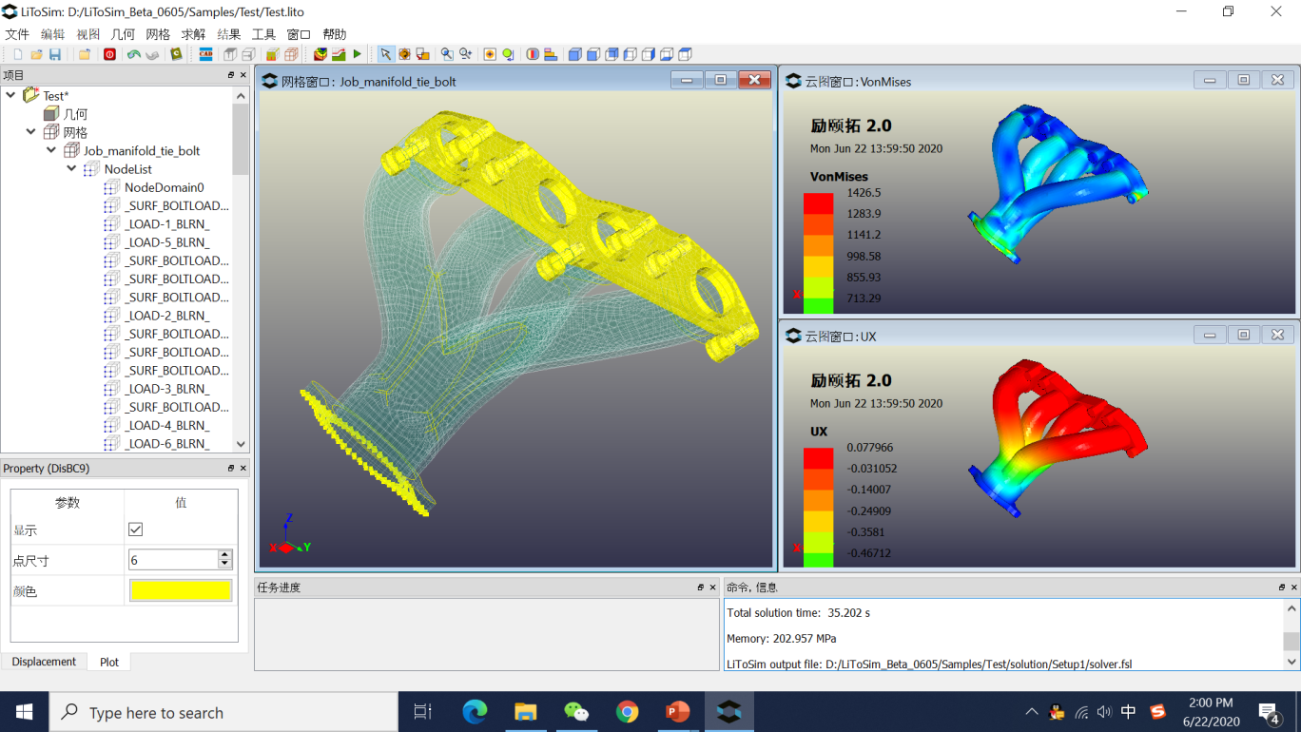Click the 点尺寸 value input field
The height and width of the screenshot is (732, 1301).
pos(172,560)
